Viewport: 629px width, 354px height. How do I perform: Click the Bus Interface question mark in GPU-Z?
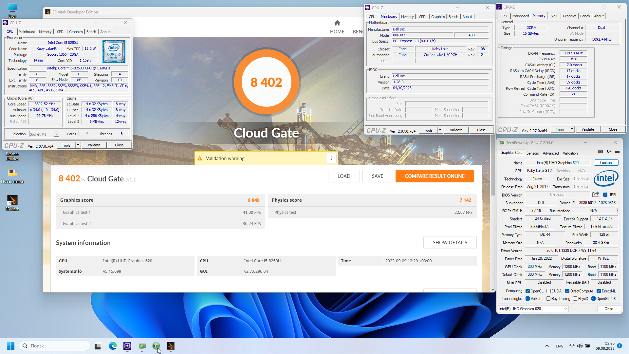pos(617,211)
